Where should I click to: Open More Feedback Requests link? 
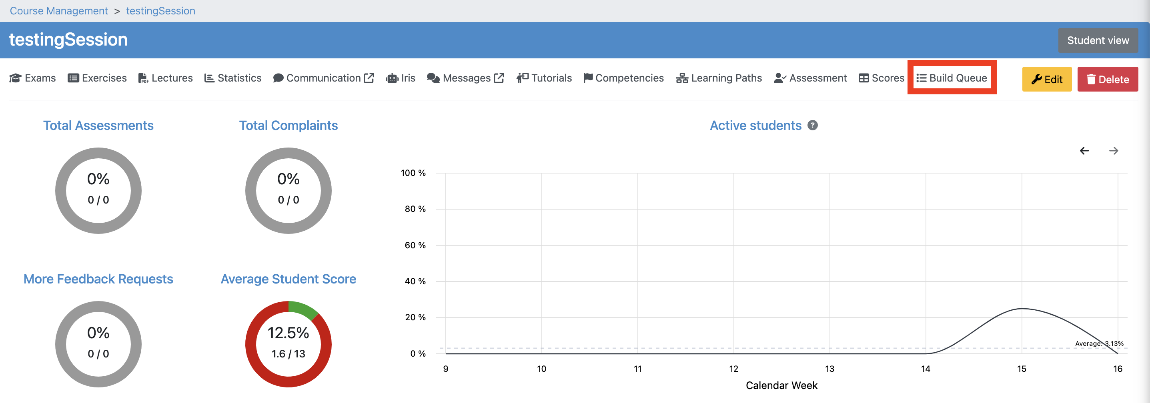tap(98, 279)
